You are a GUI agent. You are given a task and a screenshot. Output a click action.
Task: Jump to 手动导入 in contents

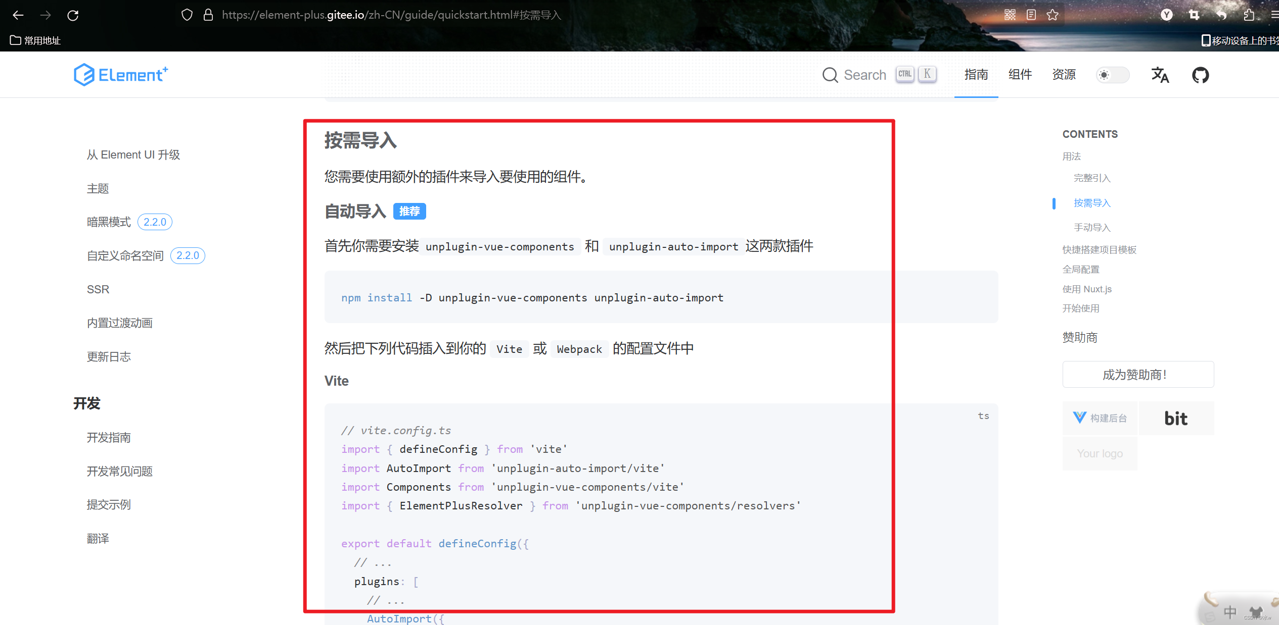1092,228
